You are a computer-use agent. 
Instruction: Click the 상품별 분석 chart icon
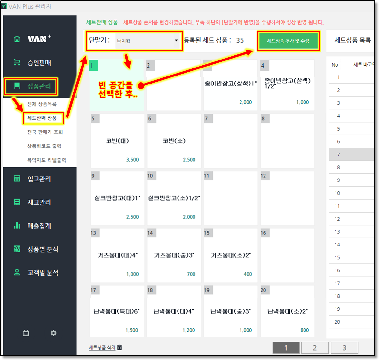tap(17, 249)
